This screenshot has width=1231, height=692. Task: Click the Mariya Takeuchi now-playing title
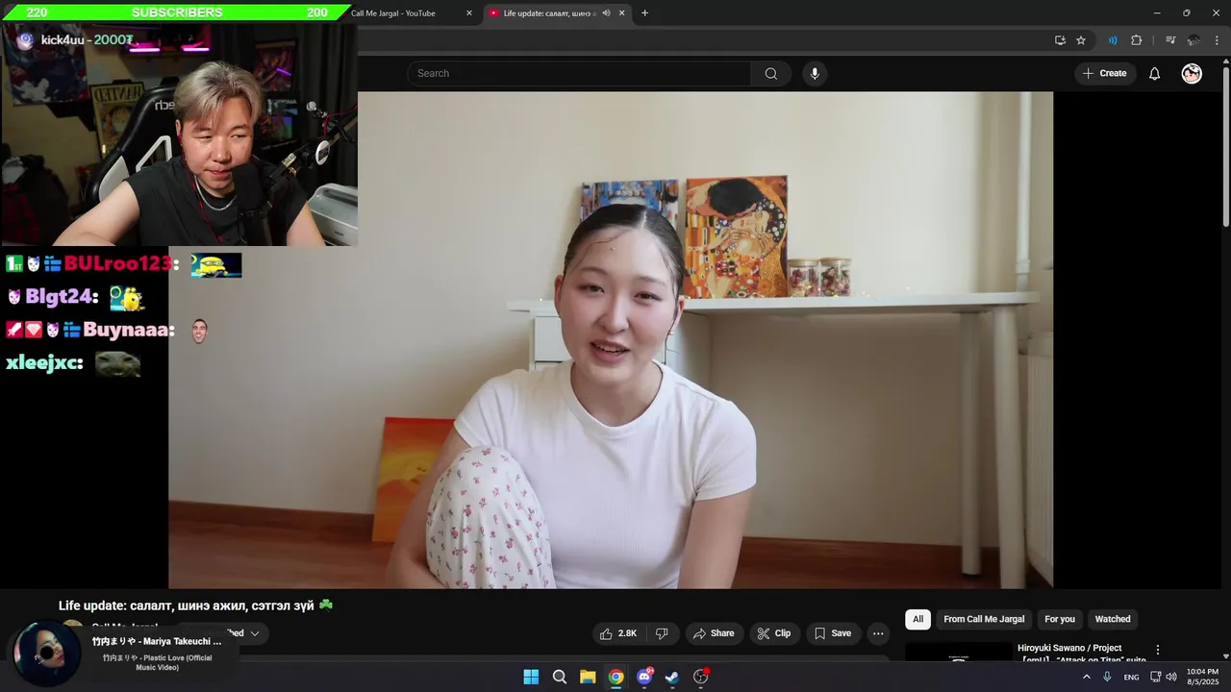(x=157, y=641)
